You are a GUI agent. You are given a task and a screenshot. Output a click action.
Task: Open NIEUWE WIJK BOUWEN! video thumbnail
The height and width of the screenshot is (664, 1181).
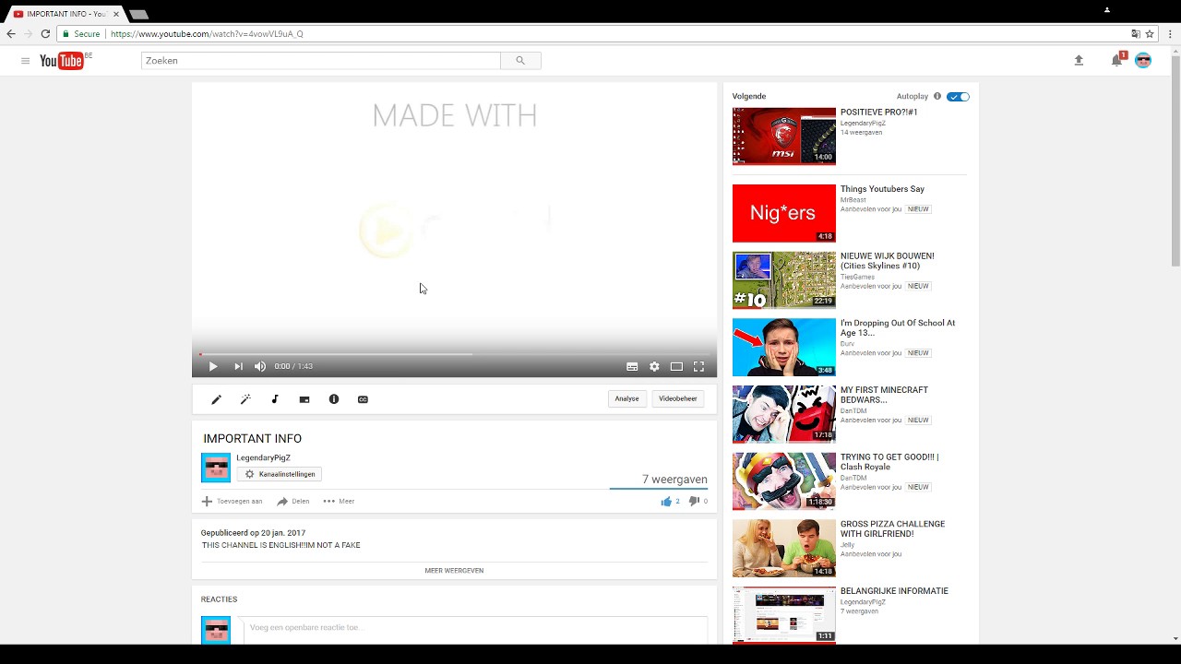784,280
